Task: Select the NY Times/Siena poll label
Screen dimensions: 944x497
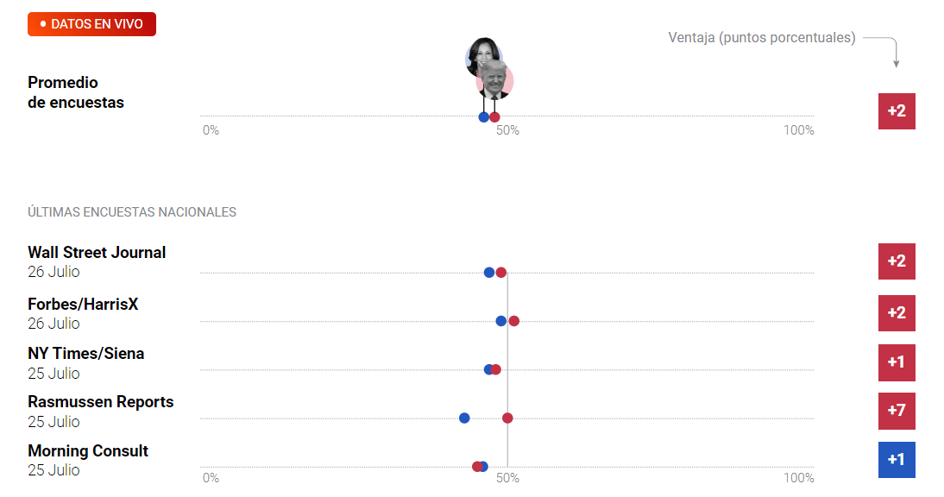Action: click(86, 353)
